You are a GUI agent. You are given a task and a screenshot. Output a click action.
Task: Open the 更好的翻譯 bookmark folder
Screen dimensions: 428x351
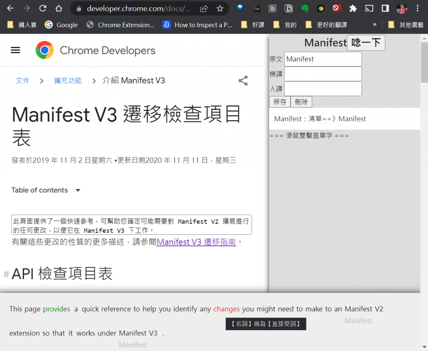click(x=326, y=25)
